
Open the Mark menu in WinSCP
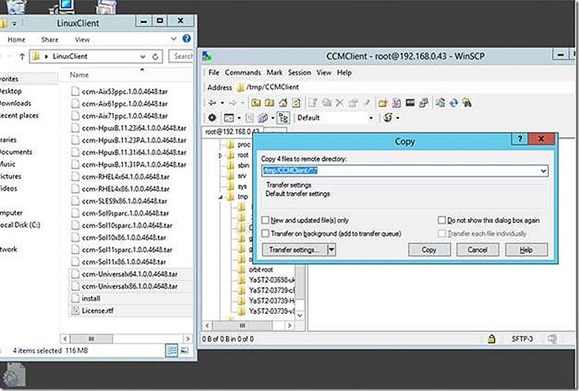tap(274, 73)
